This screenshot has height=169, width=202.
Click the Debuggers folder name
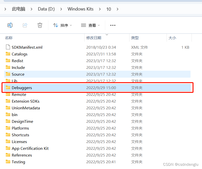[22, 88]
